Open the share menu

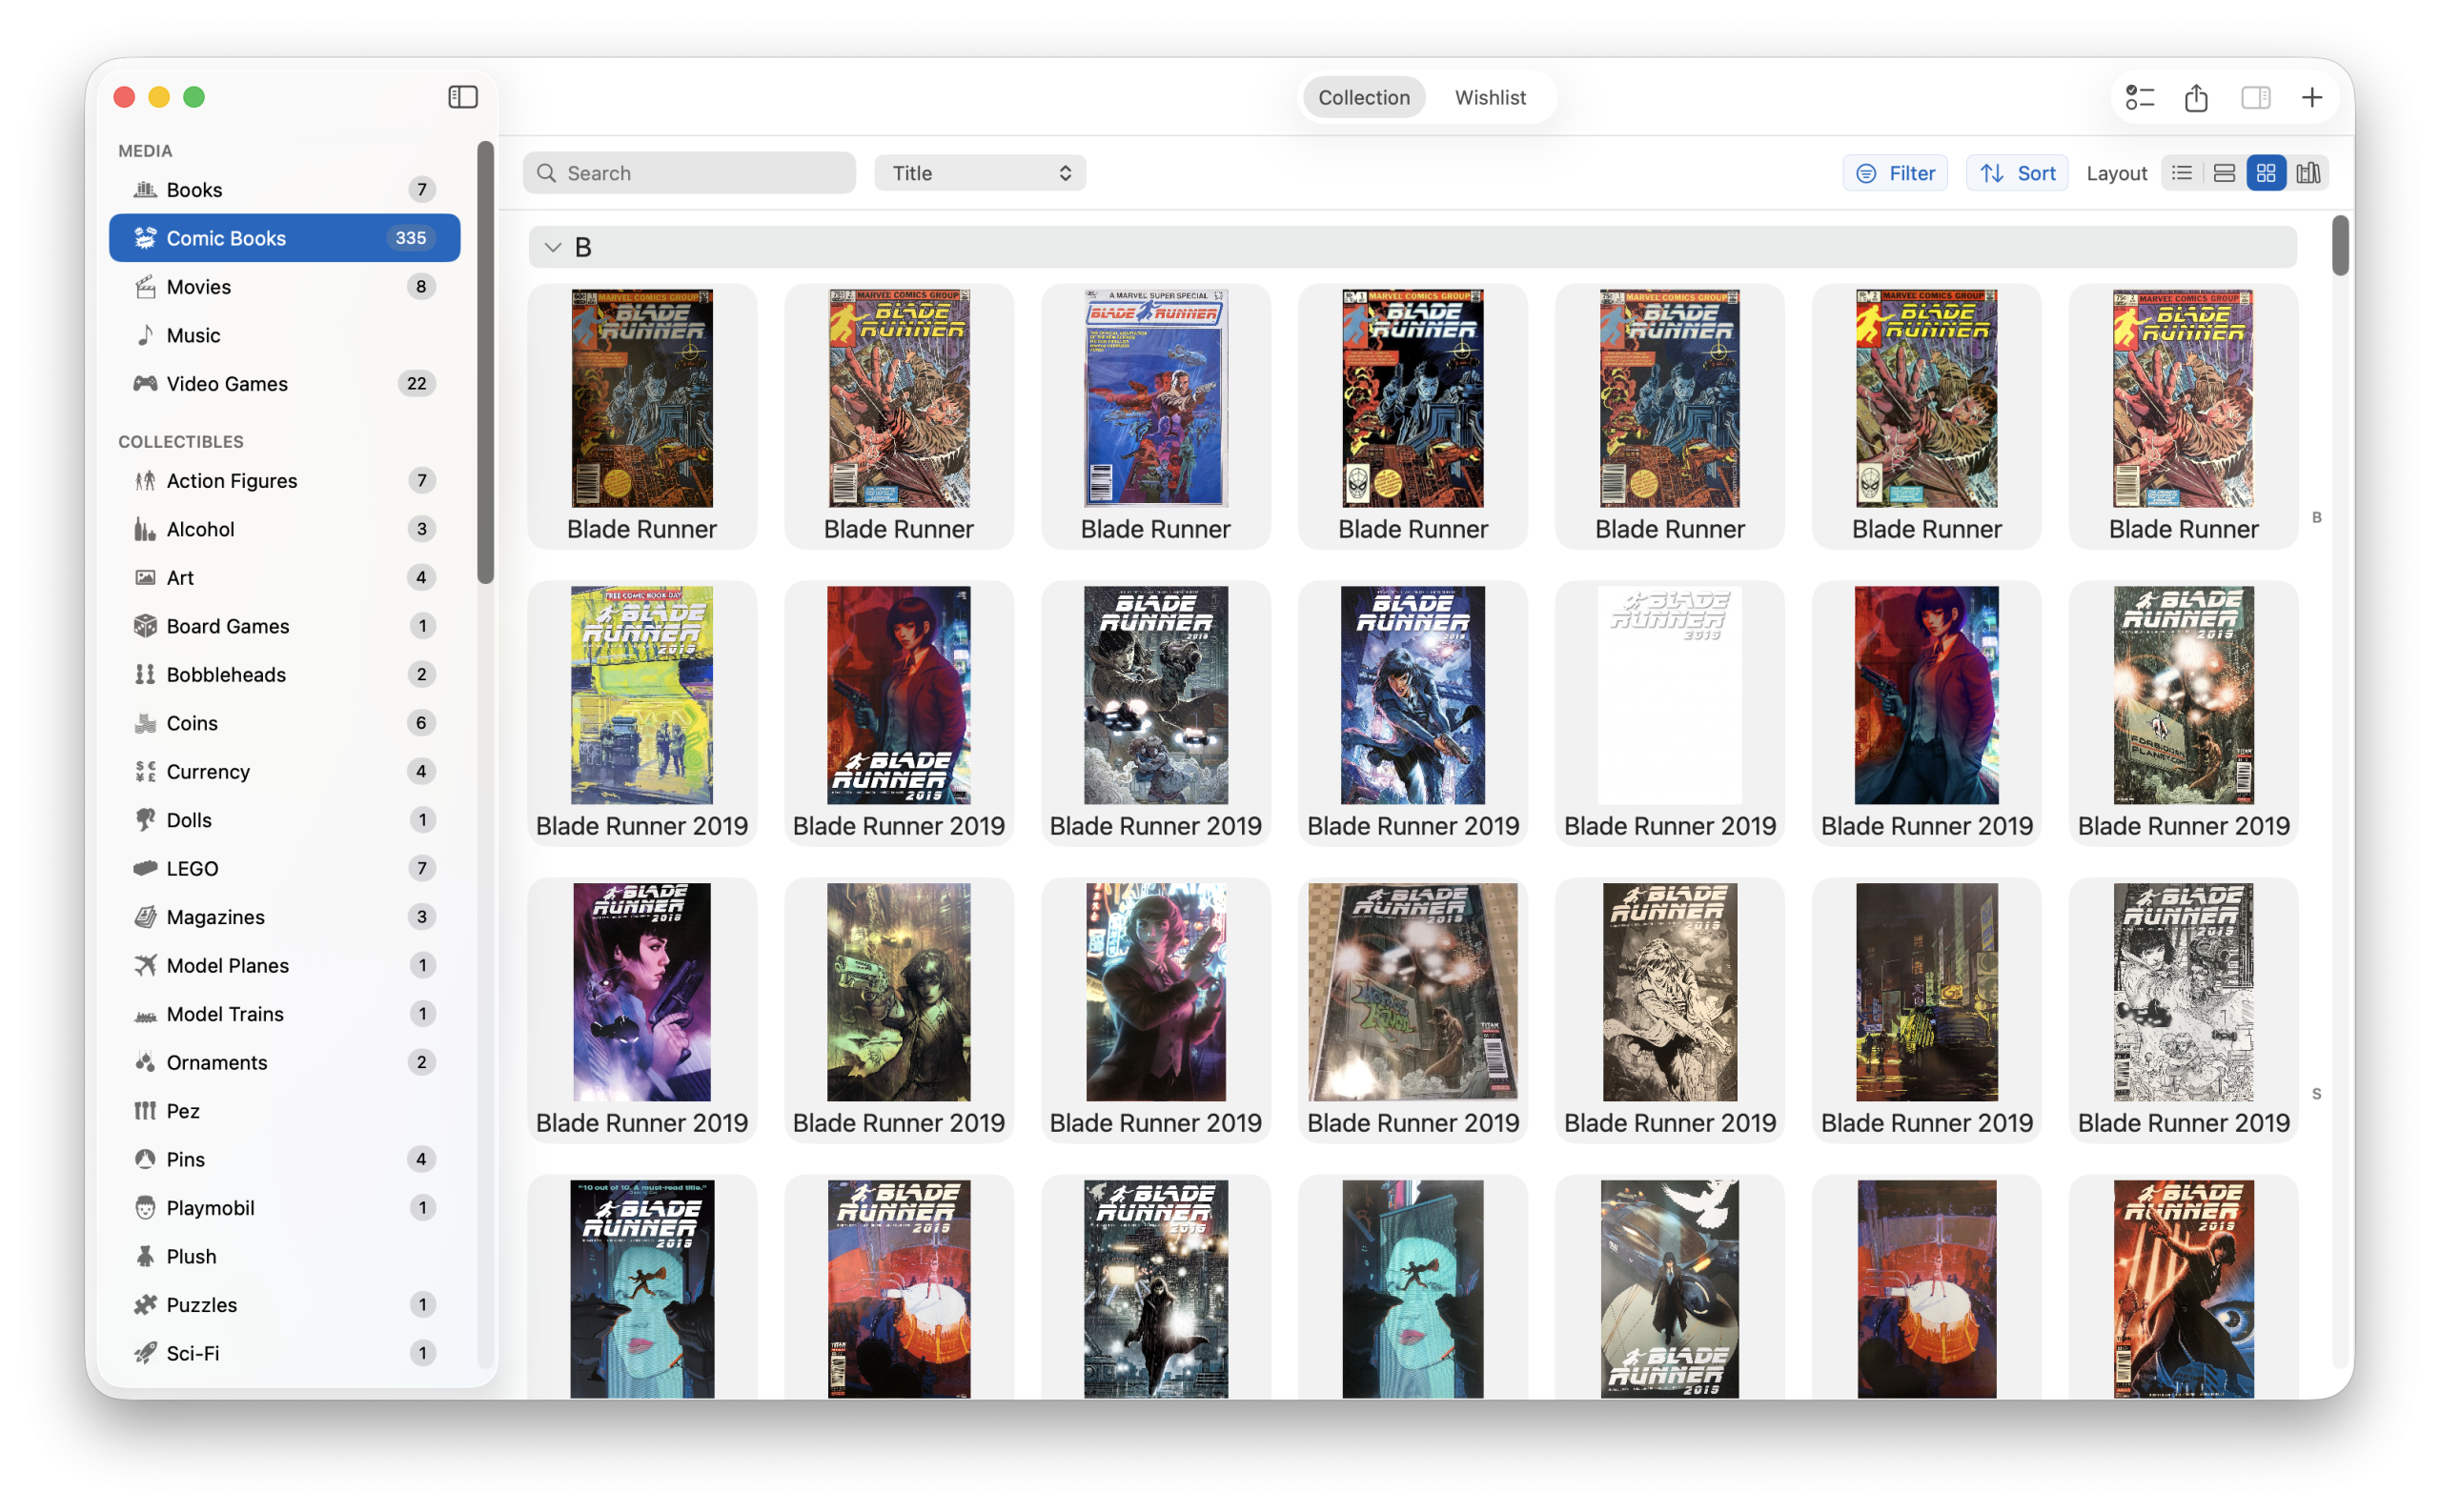click(x=2196, y=97)
